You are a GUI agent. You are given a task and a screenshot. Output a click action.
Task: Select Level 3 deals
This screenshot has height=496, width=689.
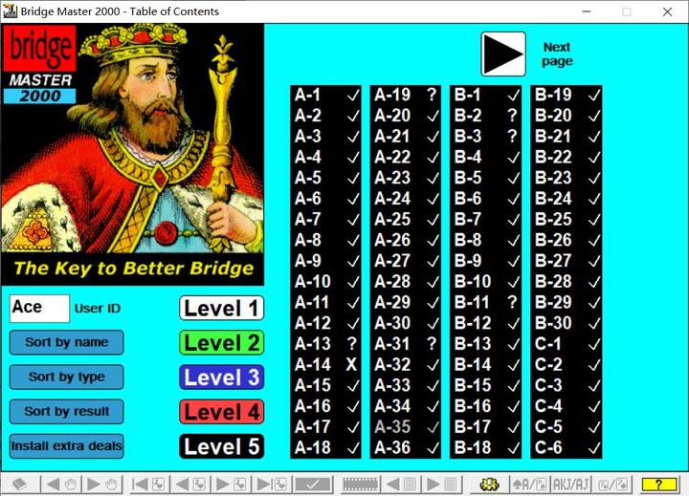click(x=221, y=377)
